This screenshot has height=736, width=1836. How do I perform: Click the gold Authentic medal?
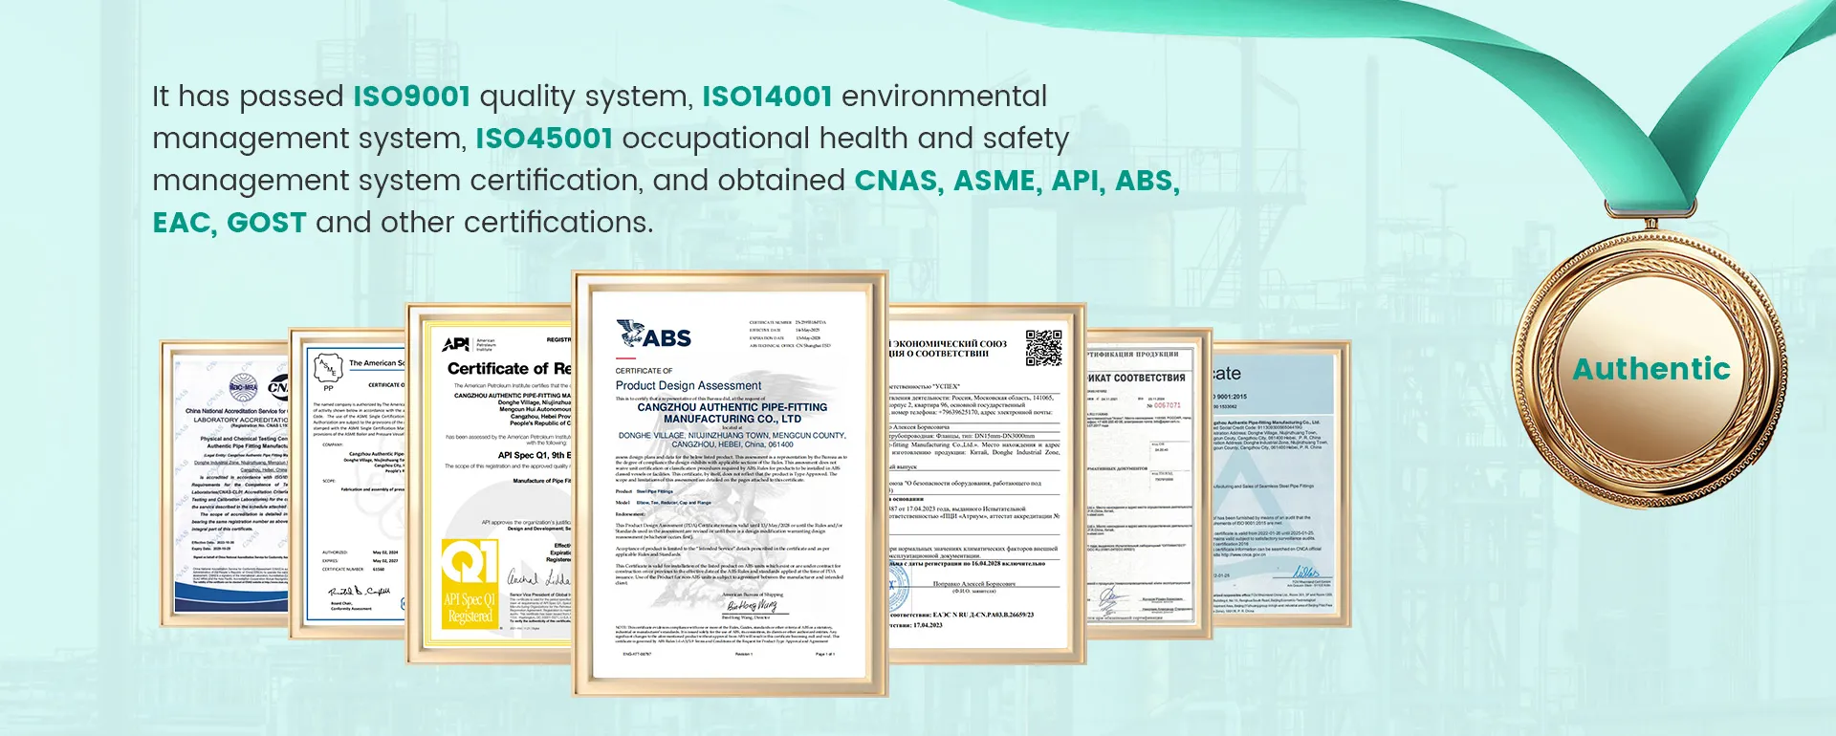pos(1650,369)
